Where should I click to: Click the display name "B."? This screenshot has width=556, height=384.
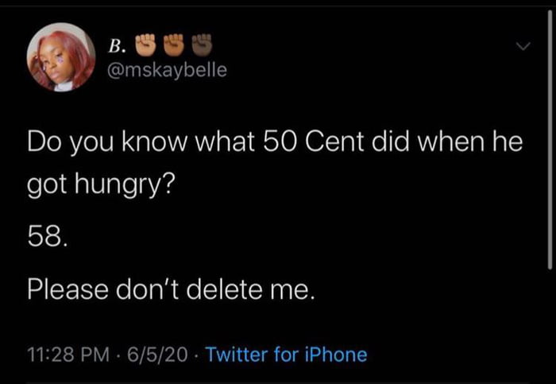click(x=116, y=45)
